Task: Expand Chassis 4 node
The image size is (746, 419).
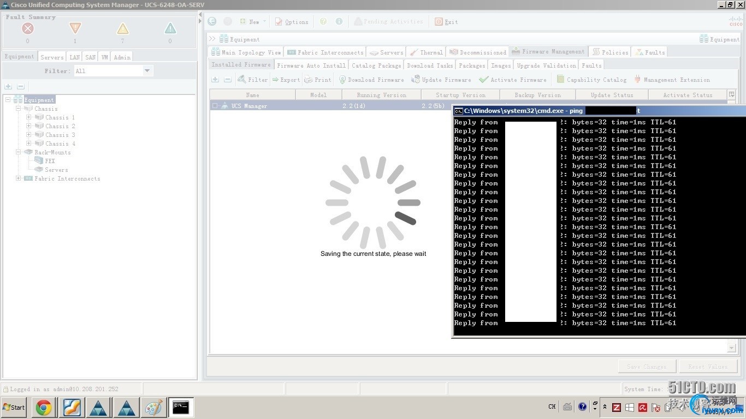Action: [x=29, y=143]
